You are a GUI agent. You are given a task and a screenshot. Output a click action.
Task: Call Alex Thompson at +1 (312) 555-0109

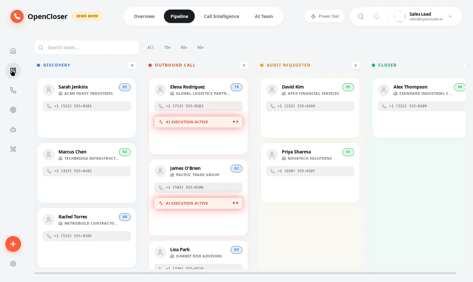pos(421,106)
